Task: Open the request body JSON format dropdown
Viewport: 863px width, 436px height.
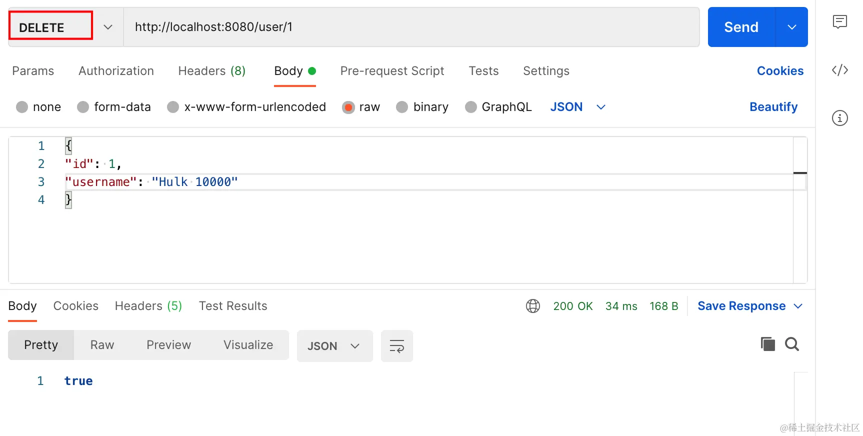Action: click(x=578, y=107)
